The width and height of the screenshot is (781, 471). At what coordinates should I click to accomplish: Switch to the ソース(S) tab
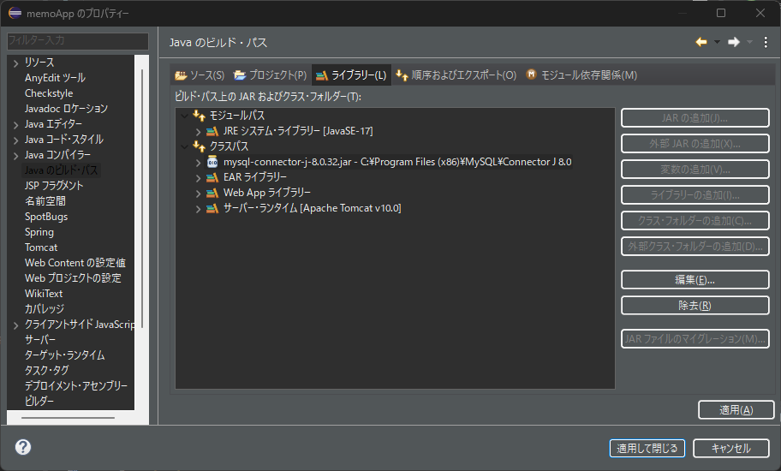coord(200,75)
